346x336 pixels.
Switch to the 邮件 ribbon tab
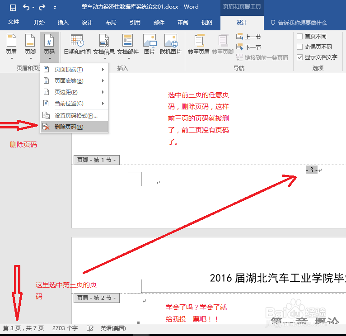pyautogui.click(x=159, y=22)
